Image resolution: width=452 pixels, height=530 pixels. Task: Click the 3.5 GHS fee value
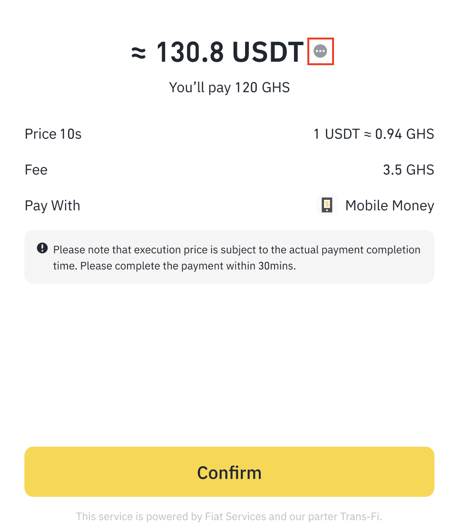[x=408, y=170]
